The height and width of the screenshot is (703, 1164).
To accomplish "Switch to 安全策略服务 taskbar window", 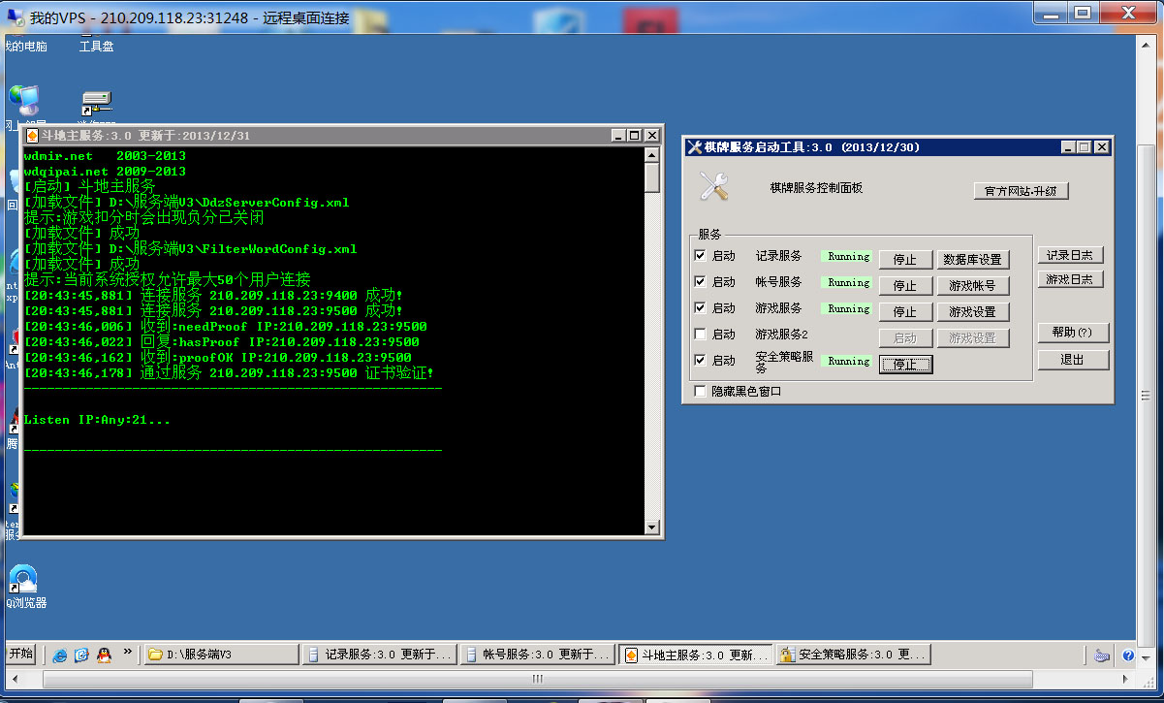I will click(x=854, y=655).
